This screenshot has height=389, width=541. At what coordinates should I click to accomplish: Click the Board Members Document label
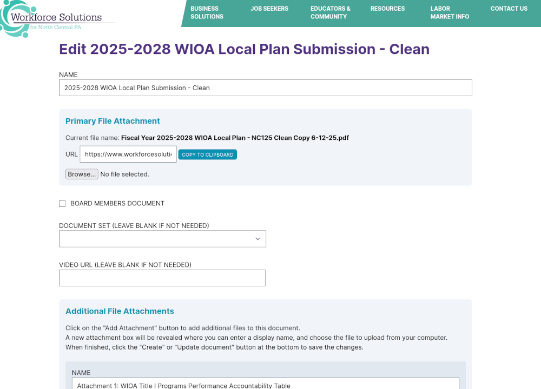click(x=117, y=203)
